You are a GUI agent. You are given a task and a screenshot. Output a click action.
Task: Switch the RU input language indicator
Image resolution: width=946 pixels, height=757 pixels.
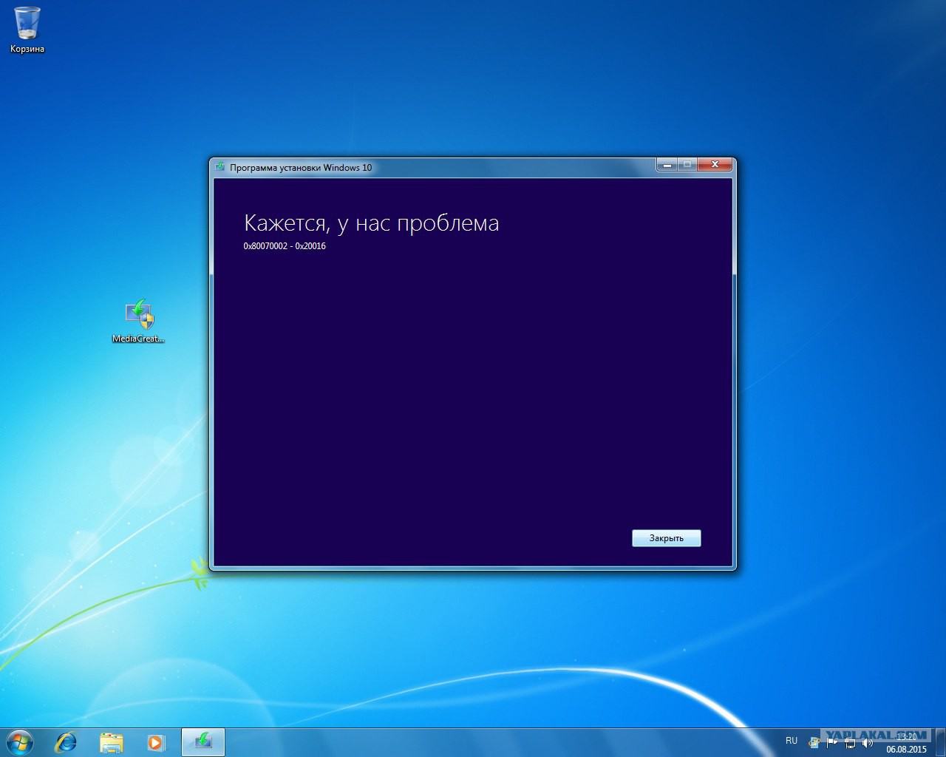coord(792,741)
